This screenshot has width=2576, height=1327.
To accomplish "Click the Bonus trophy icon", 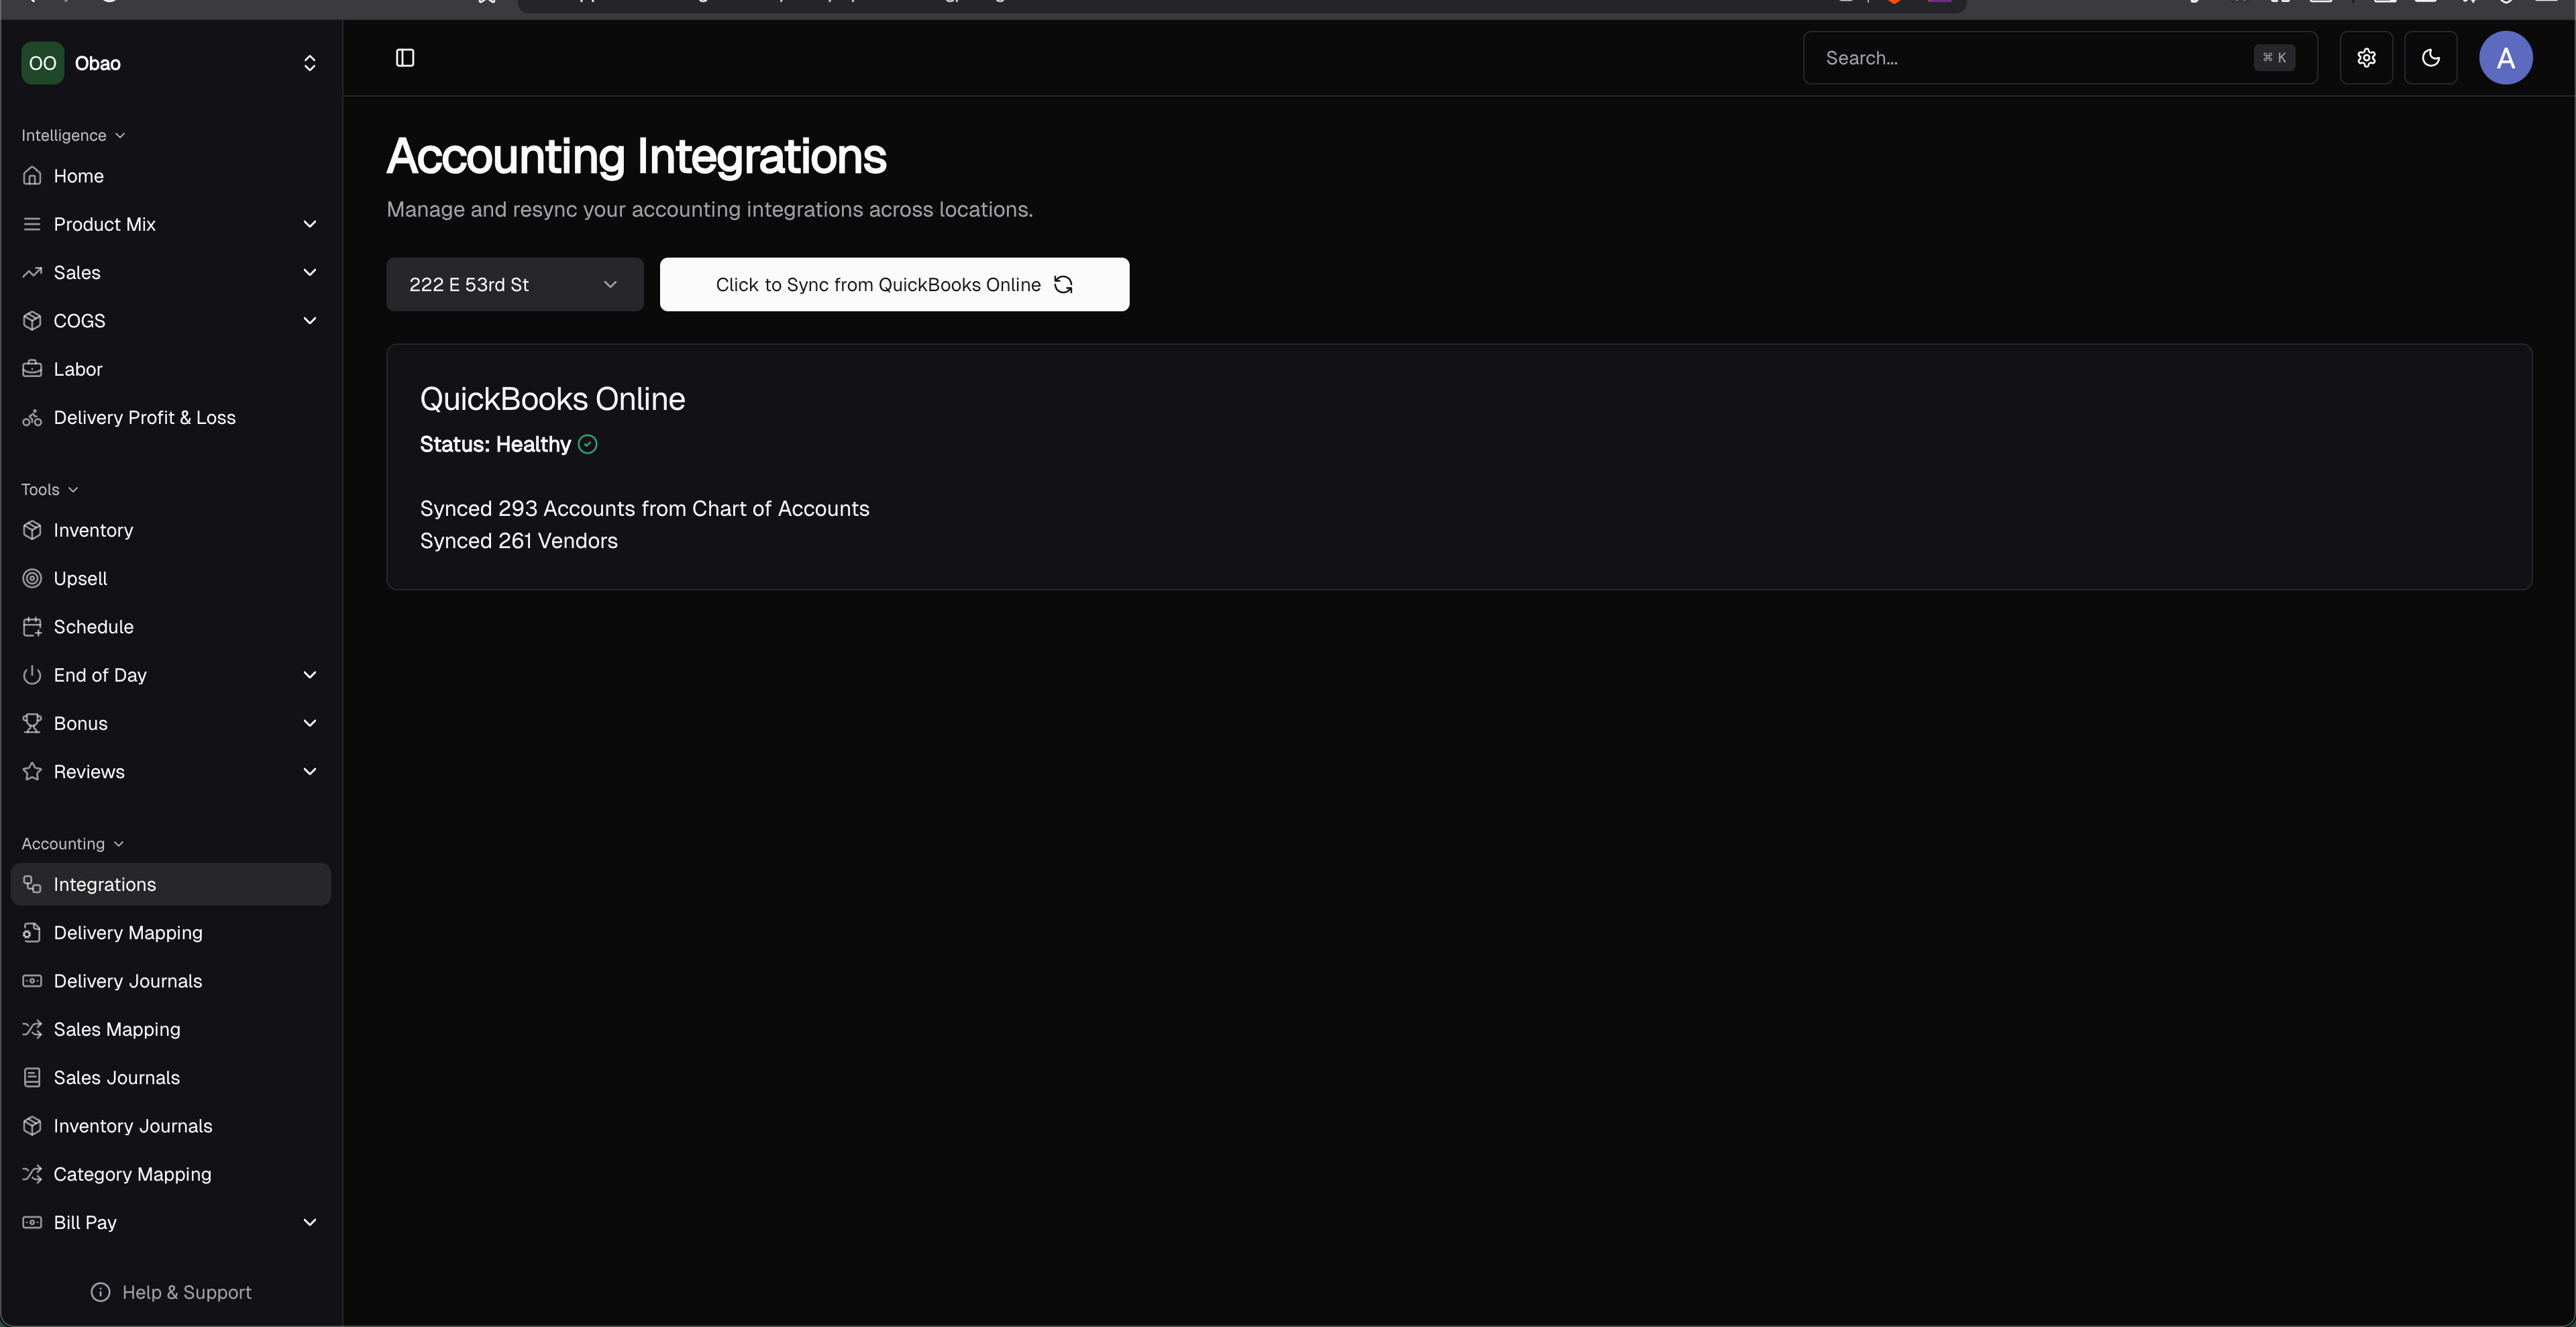I will click(x=32, y=723).
